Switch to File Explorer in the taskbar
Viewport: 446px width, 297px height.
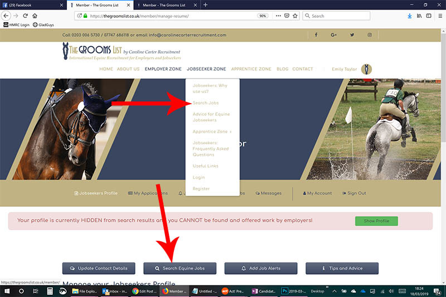85,291
